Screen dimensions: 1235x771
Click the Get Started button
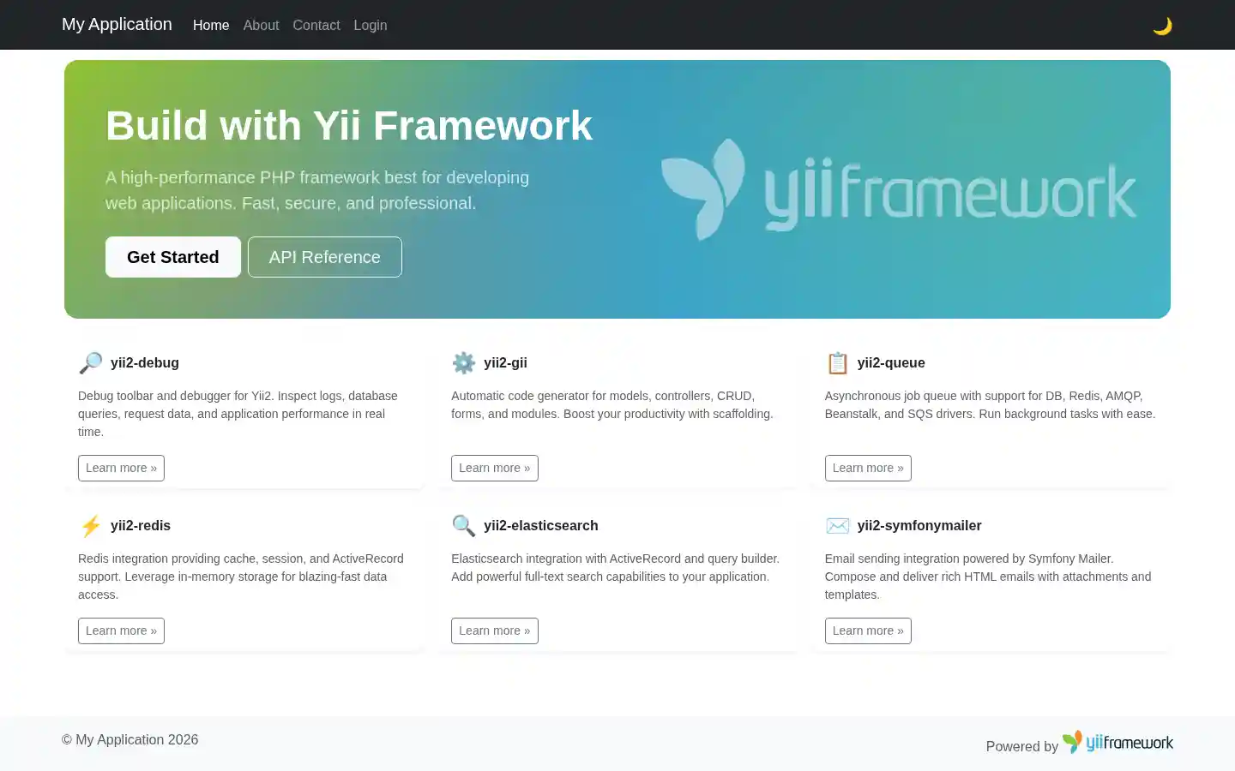click(173, 257)
